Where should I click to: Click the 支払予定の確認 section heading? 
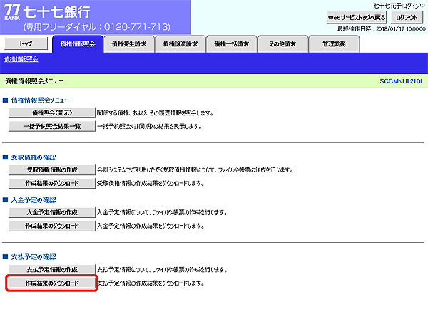34,257
